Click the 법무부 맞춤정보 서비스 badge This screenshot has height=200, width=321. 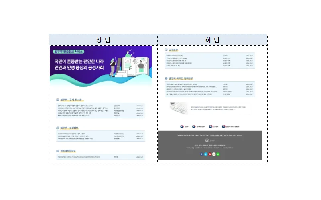[69, 52]
